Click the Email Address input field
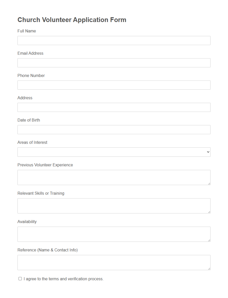Viewport: 228px width, 298px height. click(x=114, y=63)
